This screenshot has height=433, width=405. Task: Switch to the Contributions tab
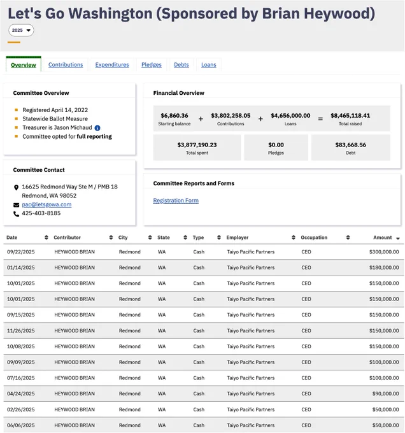66,64
